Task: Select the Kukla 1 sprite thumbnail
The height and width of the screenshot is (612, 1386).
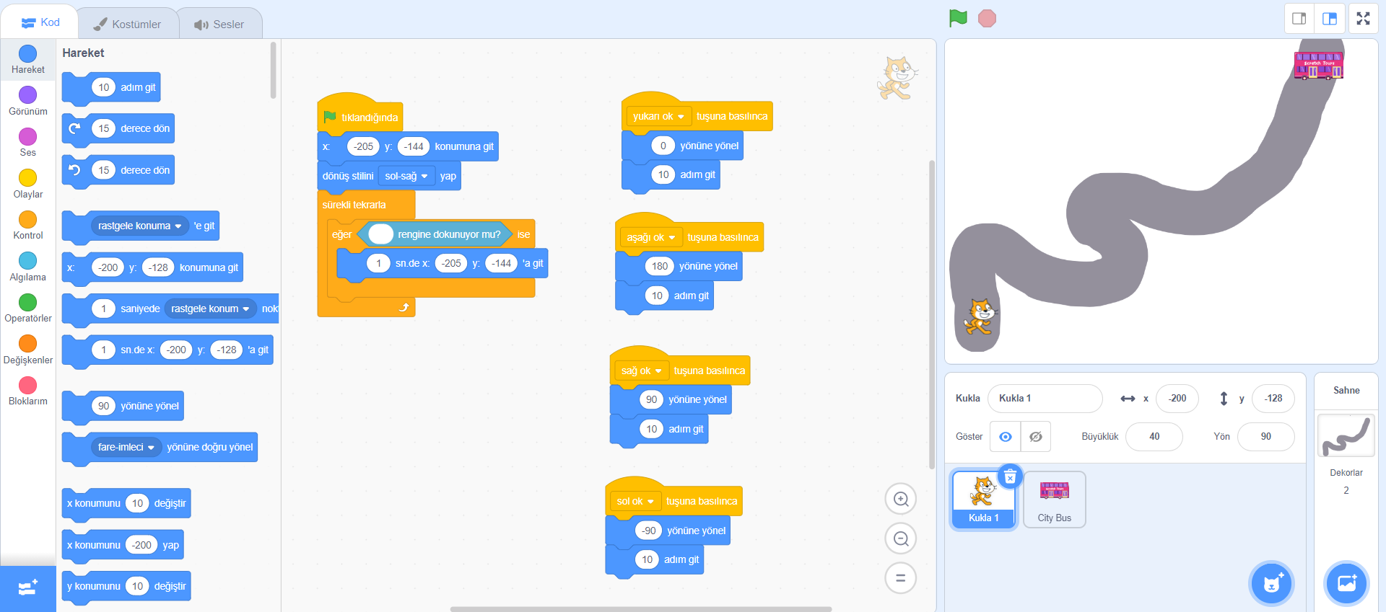Action: [984, 500]
